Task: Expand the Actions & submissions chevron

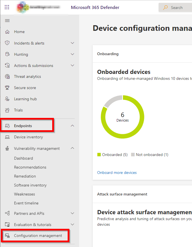Action: [x=72, y=65]
